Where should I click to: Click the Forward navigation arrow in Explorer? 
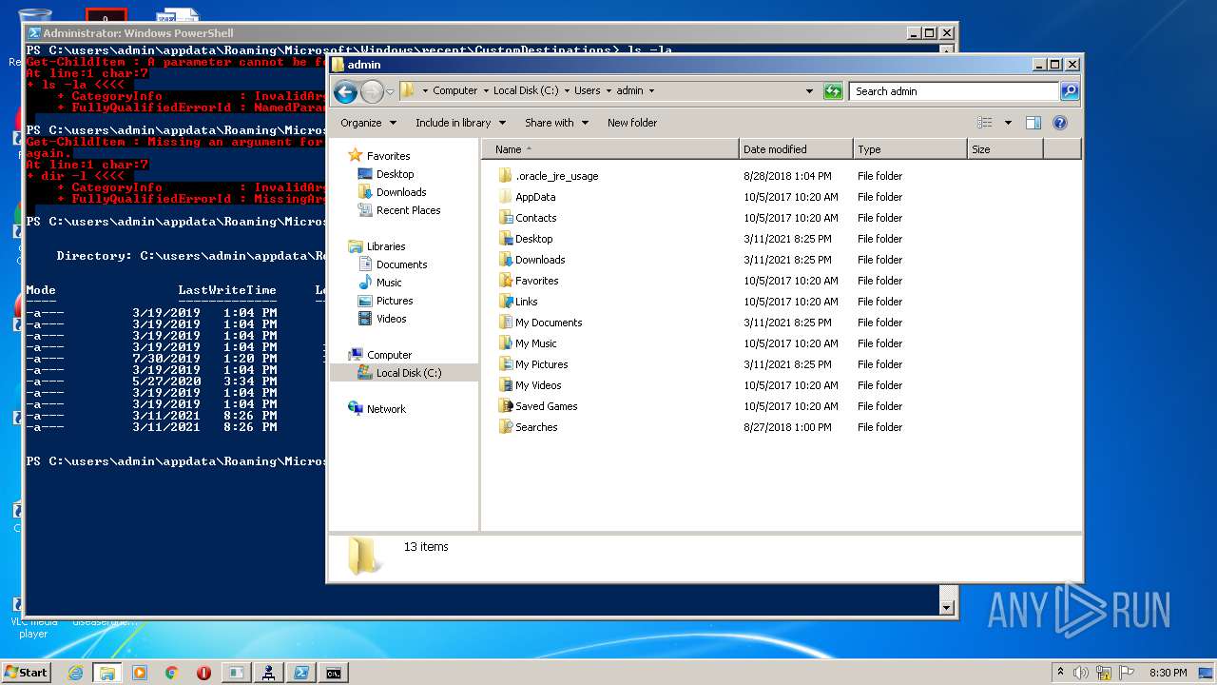click(x=372, y=91)
